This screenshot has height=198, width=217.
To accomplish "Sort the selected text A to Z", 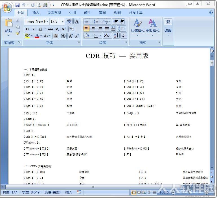I will point(116,36).
